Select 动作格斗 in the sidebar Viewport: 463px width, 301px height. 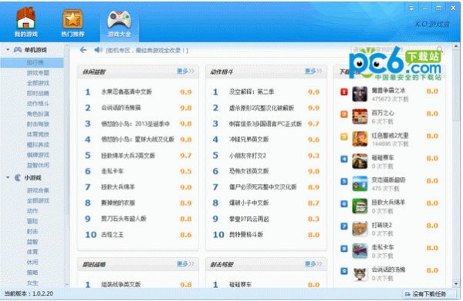click(38, 103)
